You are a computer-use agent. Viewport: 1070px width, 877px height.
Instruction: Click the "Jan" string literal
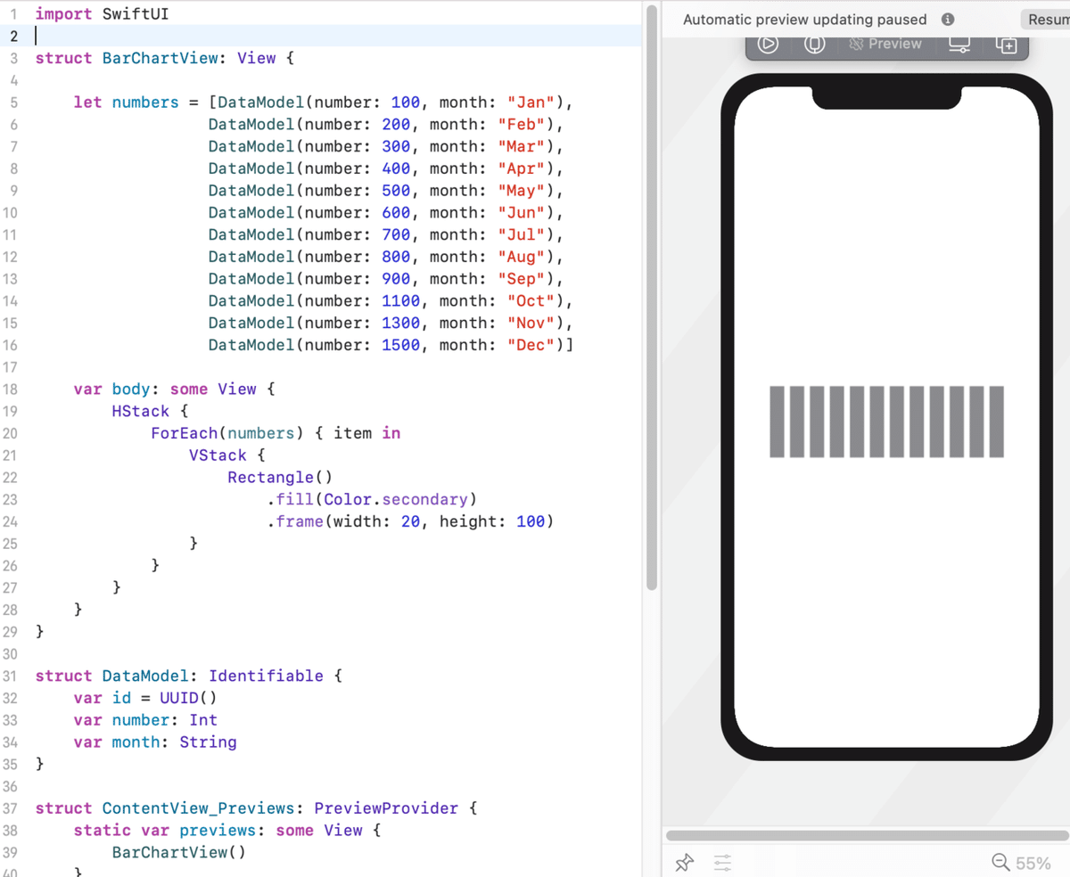(531, 102)
